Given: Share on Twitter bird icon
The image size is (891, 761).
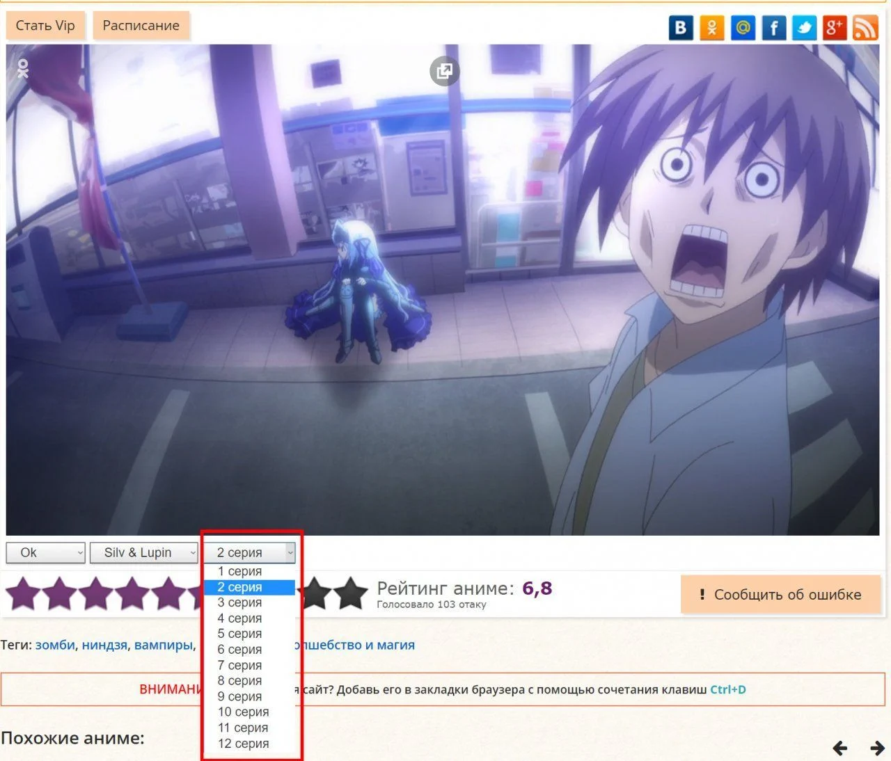Looking at the screenshot, I should tap(805, 28).
